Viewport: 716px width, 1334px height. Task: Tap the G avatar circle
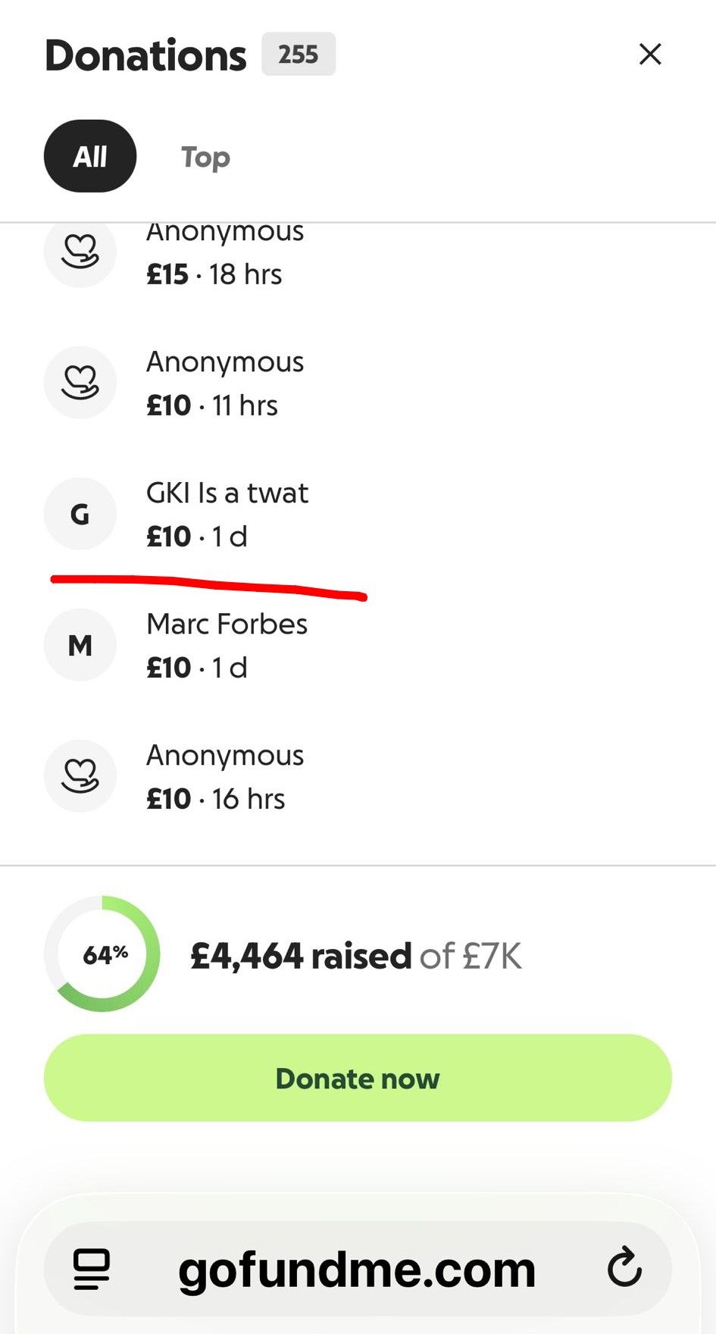pos(80,514)
